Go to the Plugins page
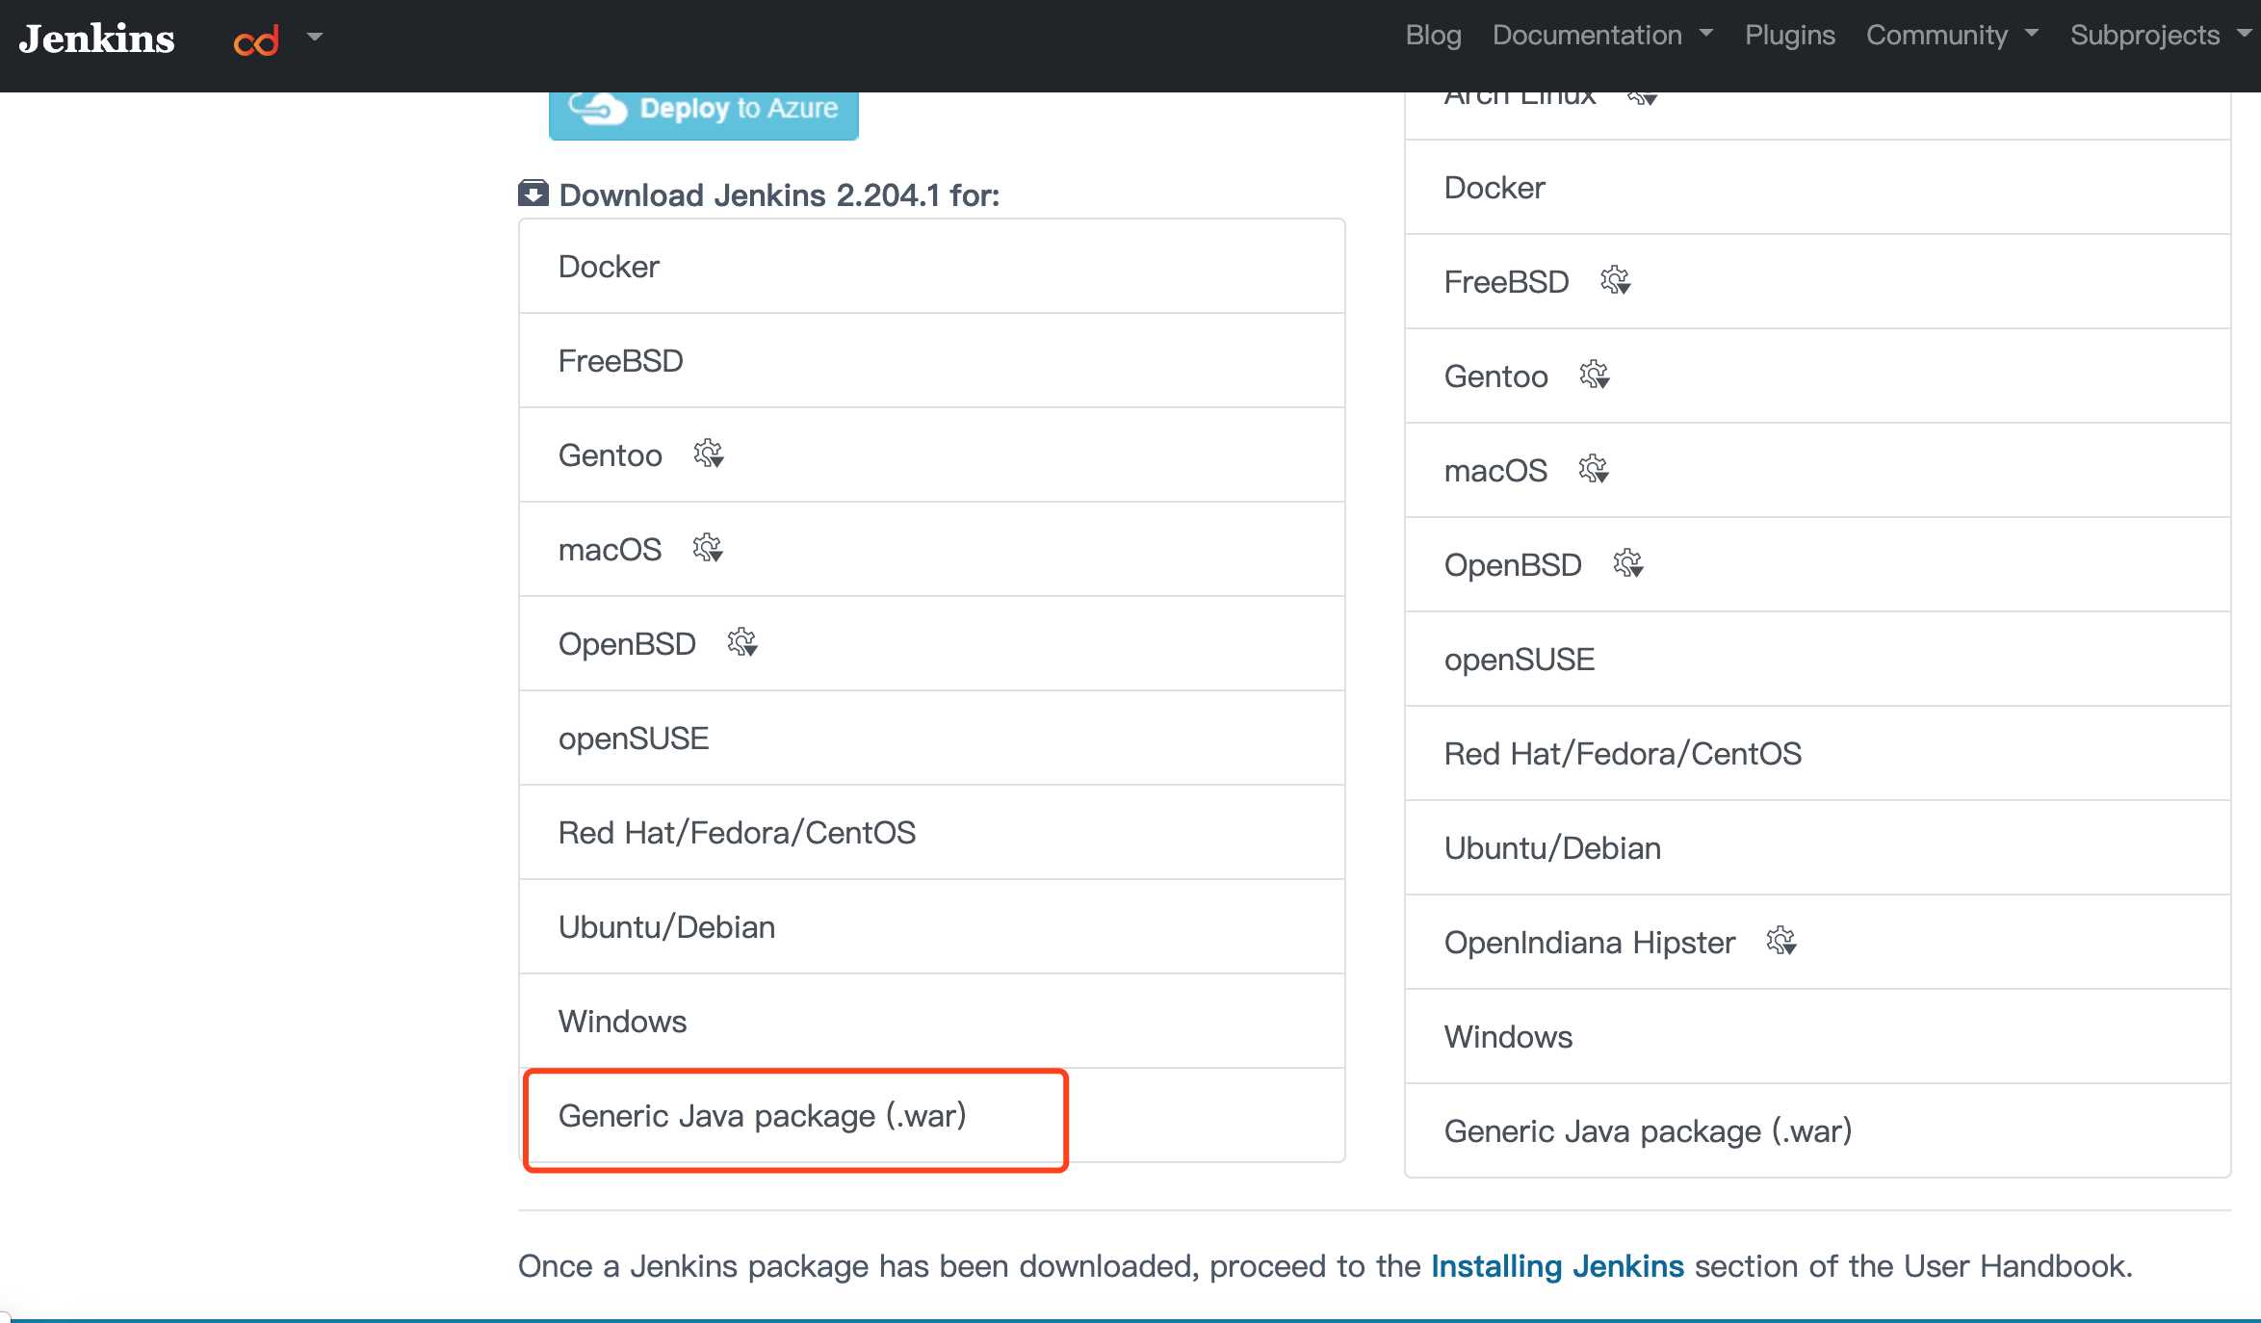Screen dimensions: 2261x1323 1790,36
